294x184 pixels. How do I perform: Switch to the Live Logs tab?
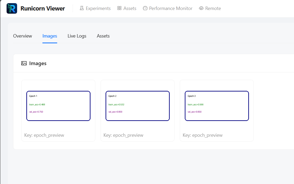pyautogui.click(x=77, y=36)
